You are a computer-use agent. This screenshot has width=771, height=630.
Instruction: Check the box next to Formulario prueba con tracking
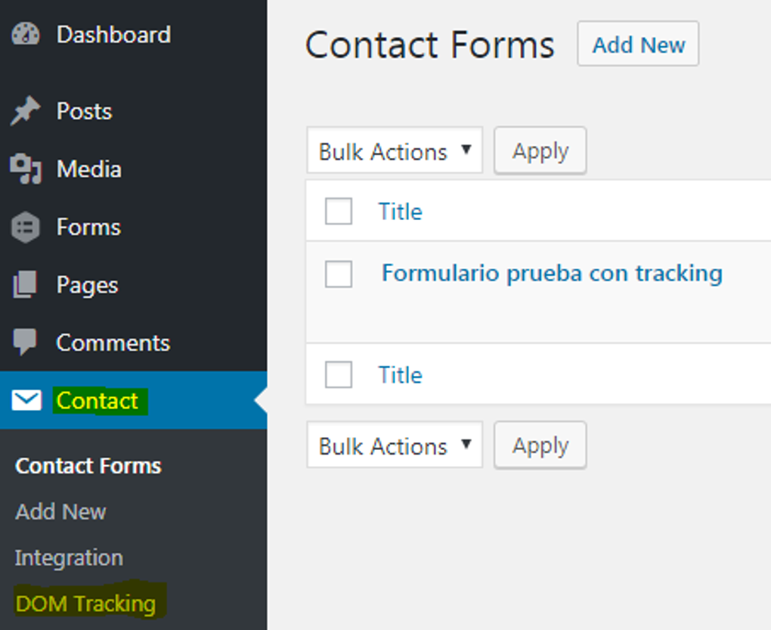click(338, 275)
